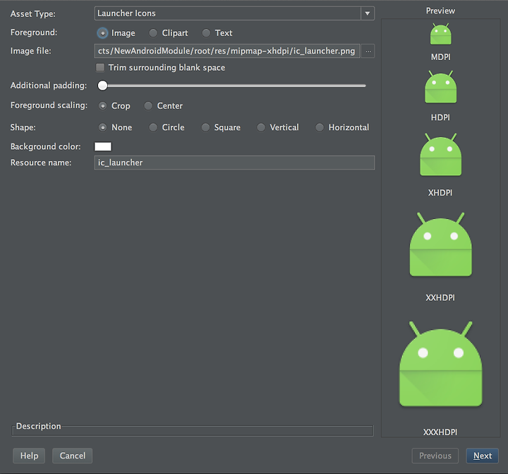The height and width of the screenshot is (474, 508).
Task: Select Crop foreground scaling
Action: tap(102, 106)
